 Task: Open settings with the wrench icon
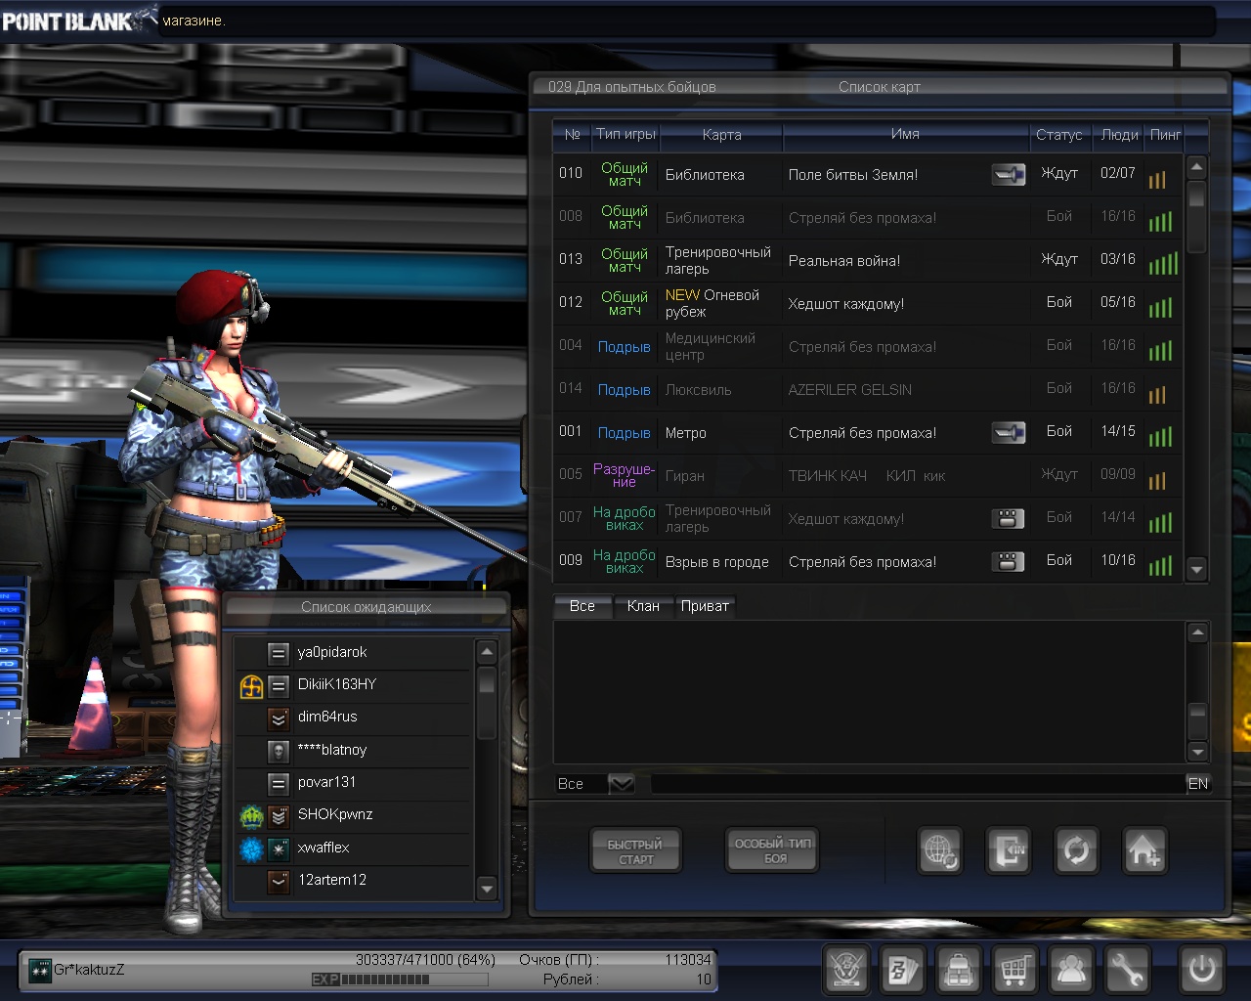1127,970
